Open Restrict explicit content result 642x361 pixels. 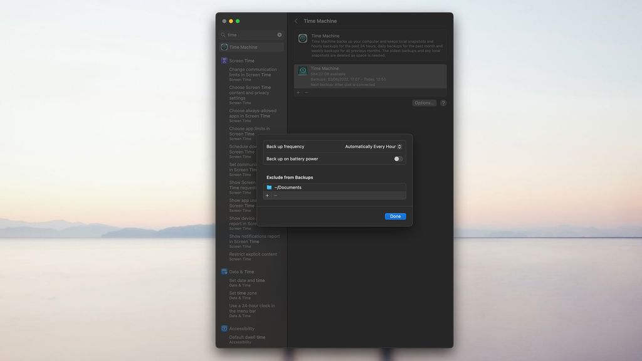click(x=254, y=256)
